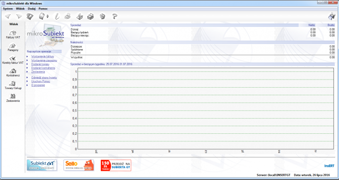Open the Odwiedź stronę Insertu link
The height and width of the screenshot is (180, 339).
44,78
